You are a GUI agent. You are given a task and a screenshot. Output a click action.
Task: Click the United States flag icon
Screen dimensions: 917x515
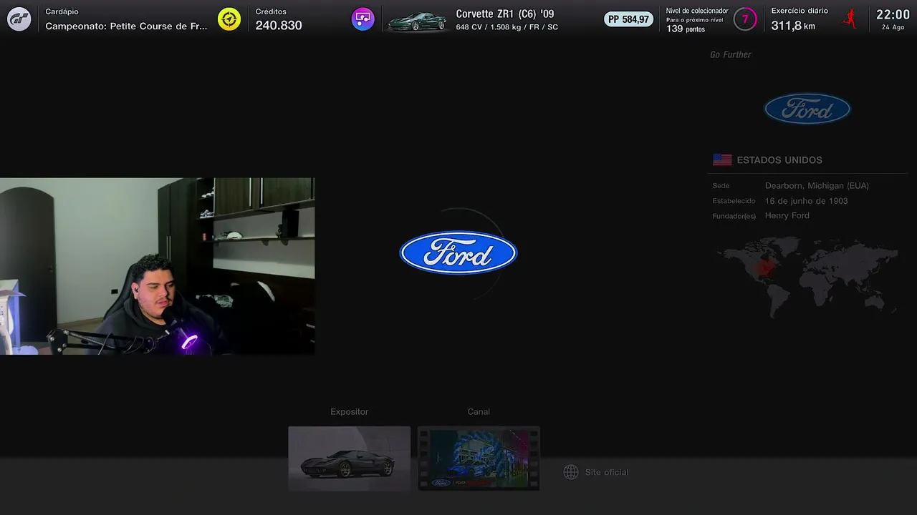click(x=722, y=160)
